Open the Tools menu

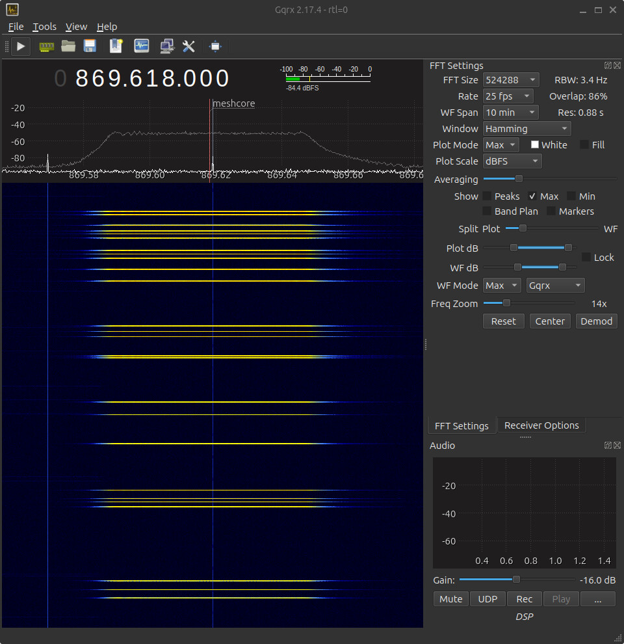coord(44,27)
